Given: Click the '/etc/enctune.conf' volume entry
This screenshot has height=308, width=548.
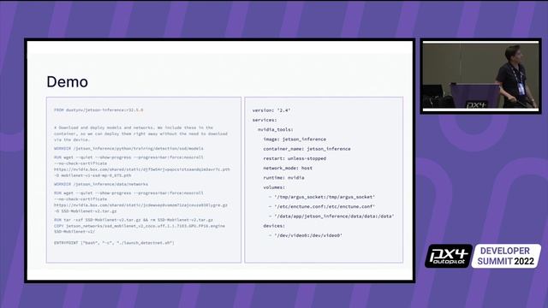Looking at the screenshot, I should pos(322,207).
